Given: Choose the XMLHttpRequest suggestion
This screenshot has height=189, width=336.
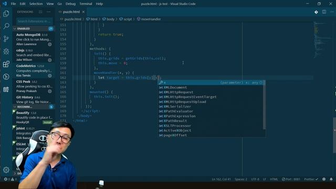Looking at the screenshot, I should 211,92.
